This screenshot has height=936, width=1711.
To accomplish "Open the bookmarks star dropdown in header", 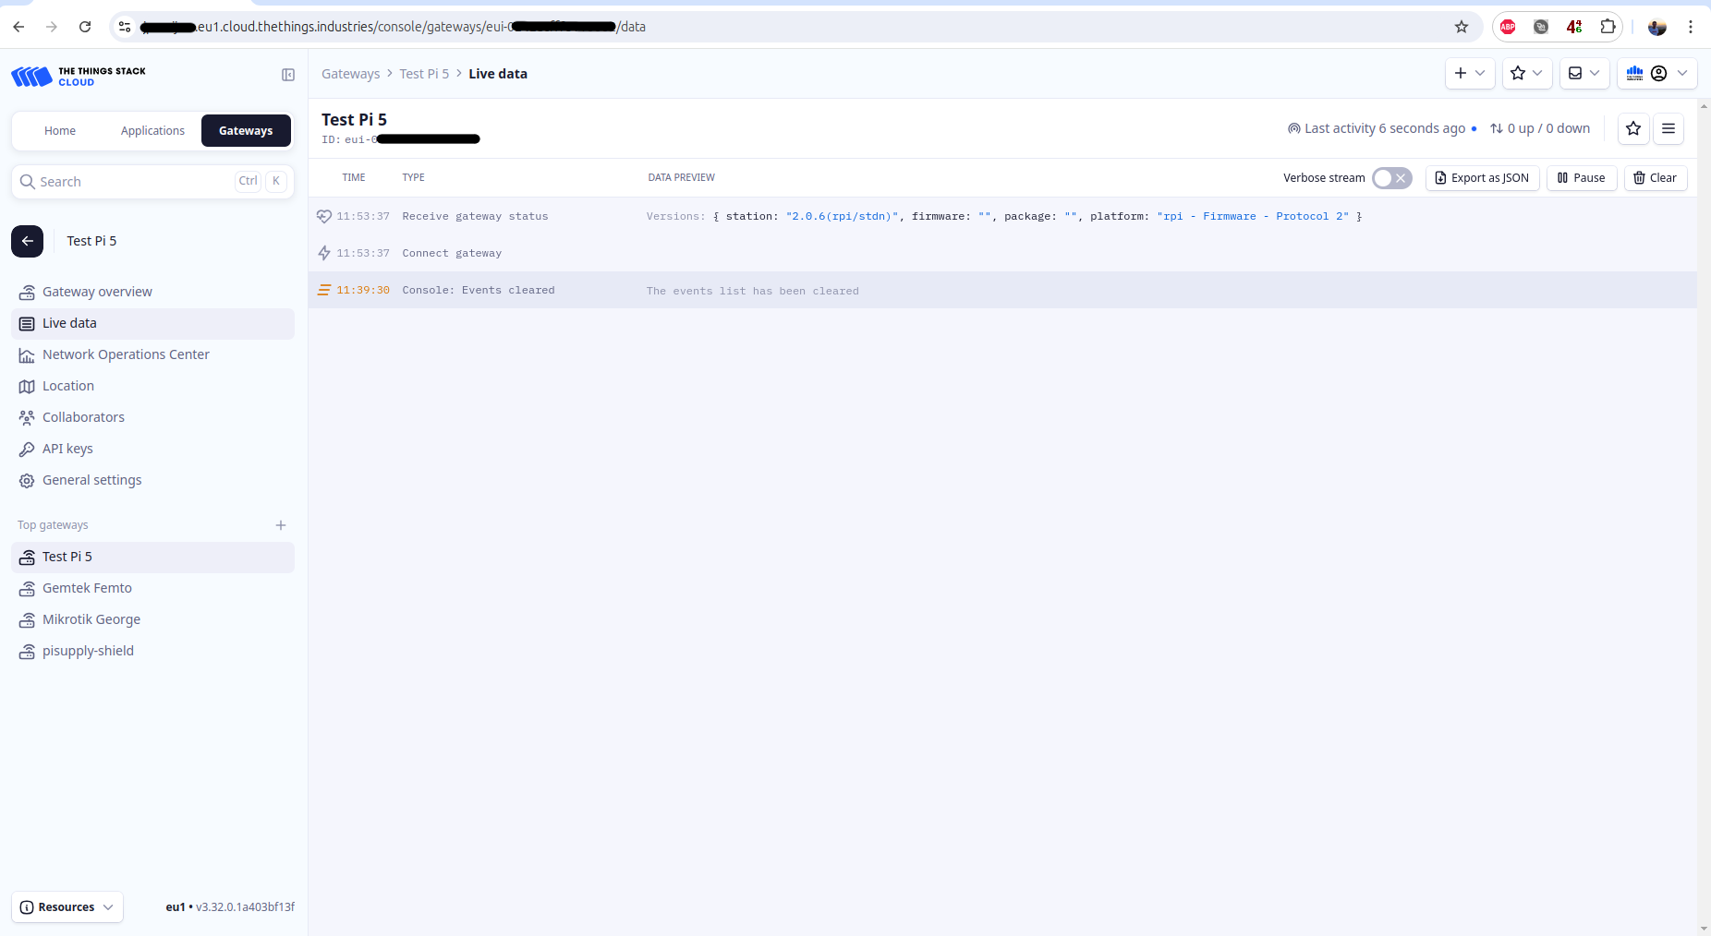I will pos(1526,73).
